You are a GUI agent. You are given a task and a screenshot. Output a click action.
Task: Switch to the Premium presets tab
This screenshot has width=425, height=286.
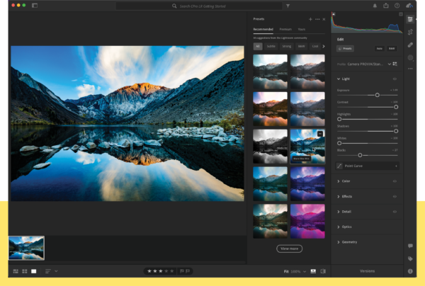285,29
